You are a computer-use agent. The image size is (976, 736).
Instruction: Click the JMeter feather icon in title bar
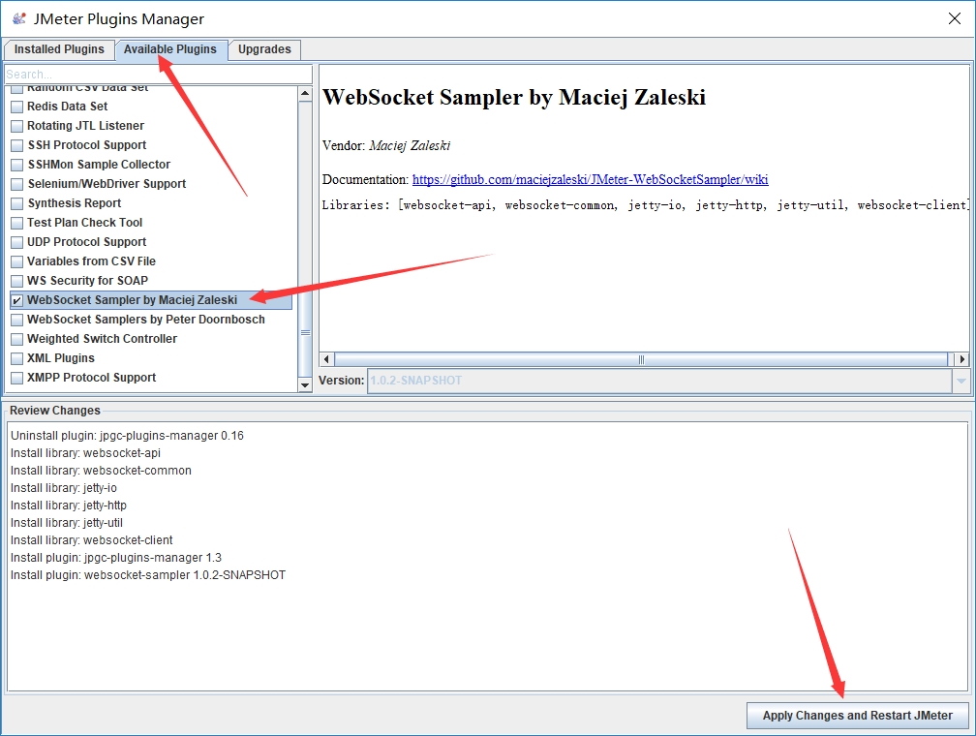tap(19, 18)
